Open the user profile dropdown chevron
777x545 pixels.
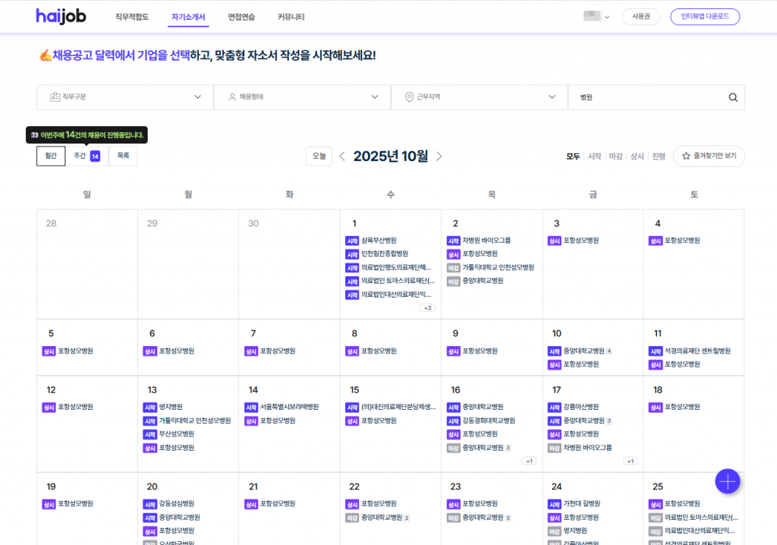click(x=607, y=17)
